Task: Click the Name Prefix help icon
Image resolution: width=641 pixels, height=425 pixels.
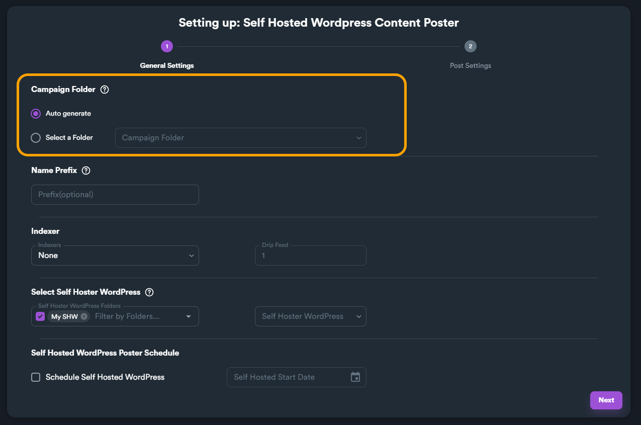Action: [86, 171]
